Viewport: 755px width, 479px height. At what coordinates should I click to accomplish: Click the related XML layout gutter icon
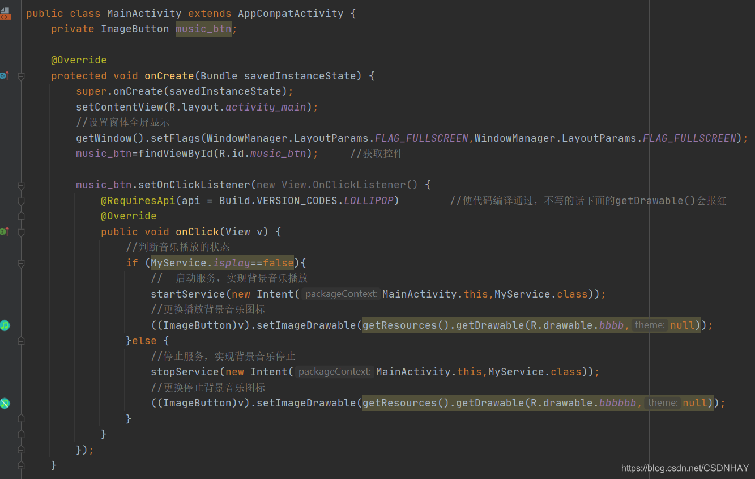5,14
